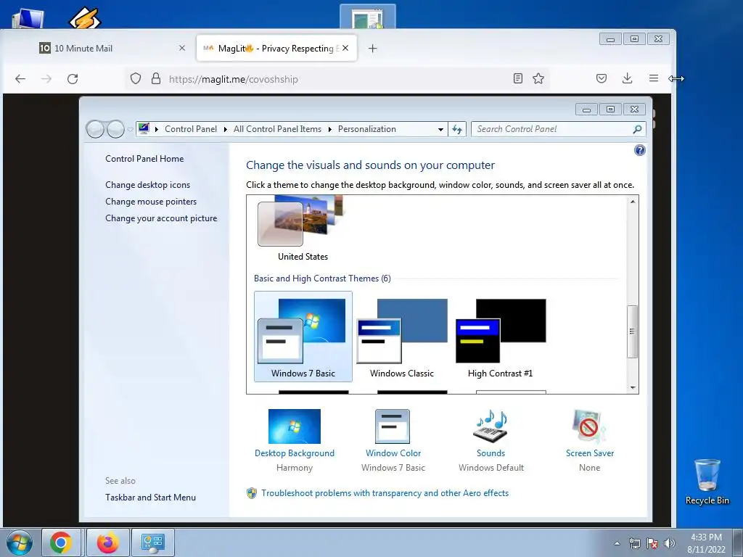
Task: Refresh the Control Panel address bar
Action: click(x=457, y=129)
